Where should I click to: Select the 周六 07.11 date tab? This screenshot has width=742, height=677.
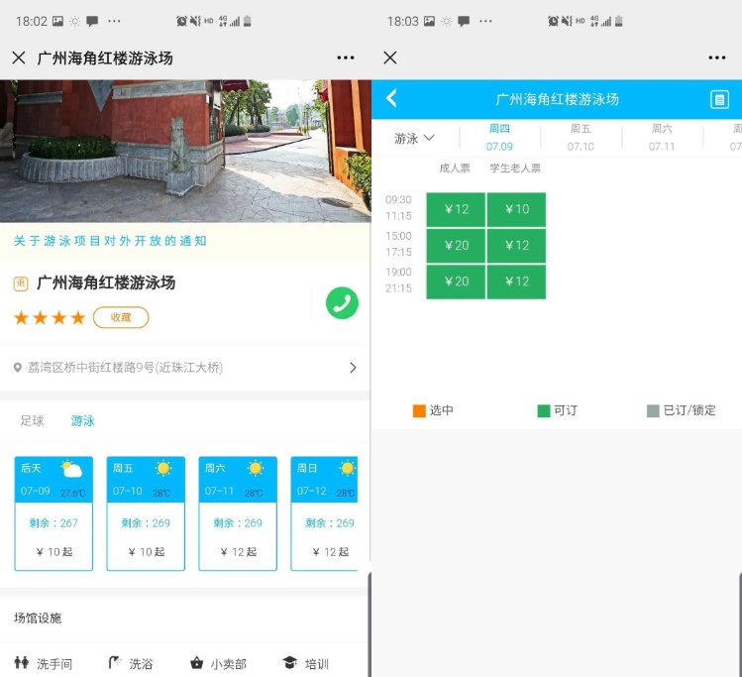coord(662,138)
